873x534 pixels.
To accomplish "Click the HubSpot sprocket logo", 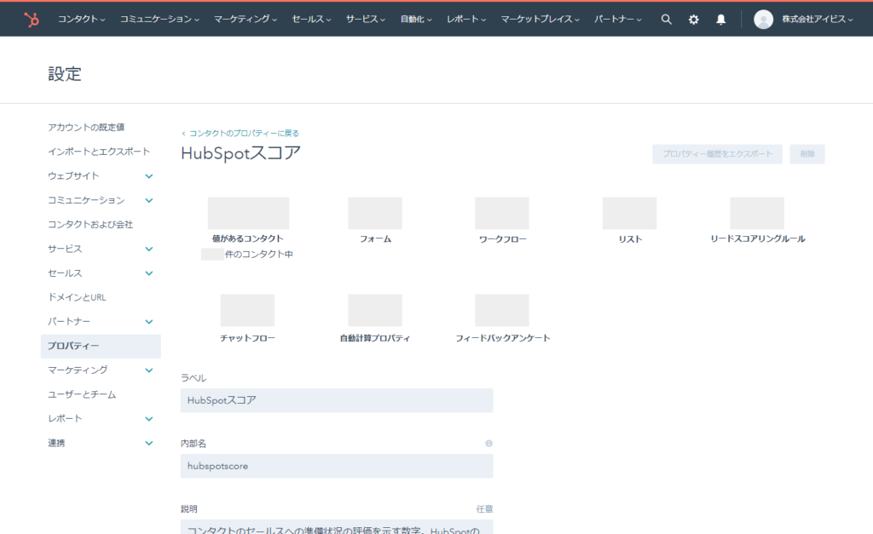I will 32,20.
